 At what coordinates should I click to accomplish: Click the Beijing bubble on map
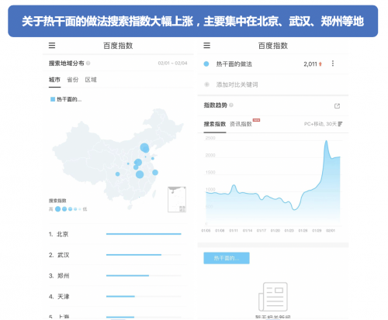[144, 148]
